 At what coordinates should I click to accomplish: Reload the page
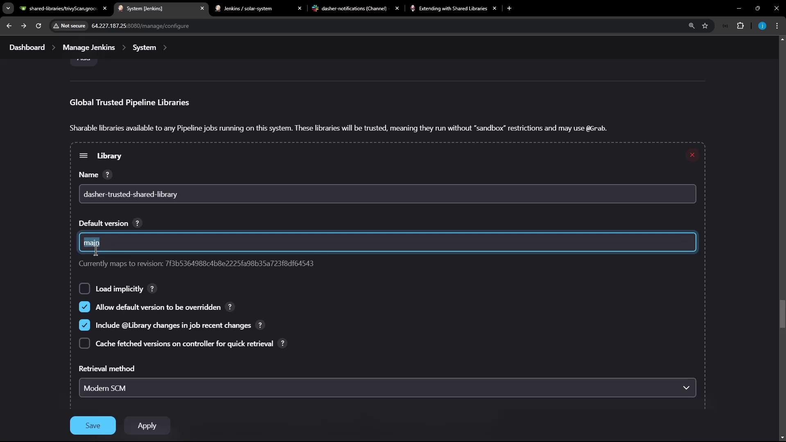pos(38,26)
